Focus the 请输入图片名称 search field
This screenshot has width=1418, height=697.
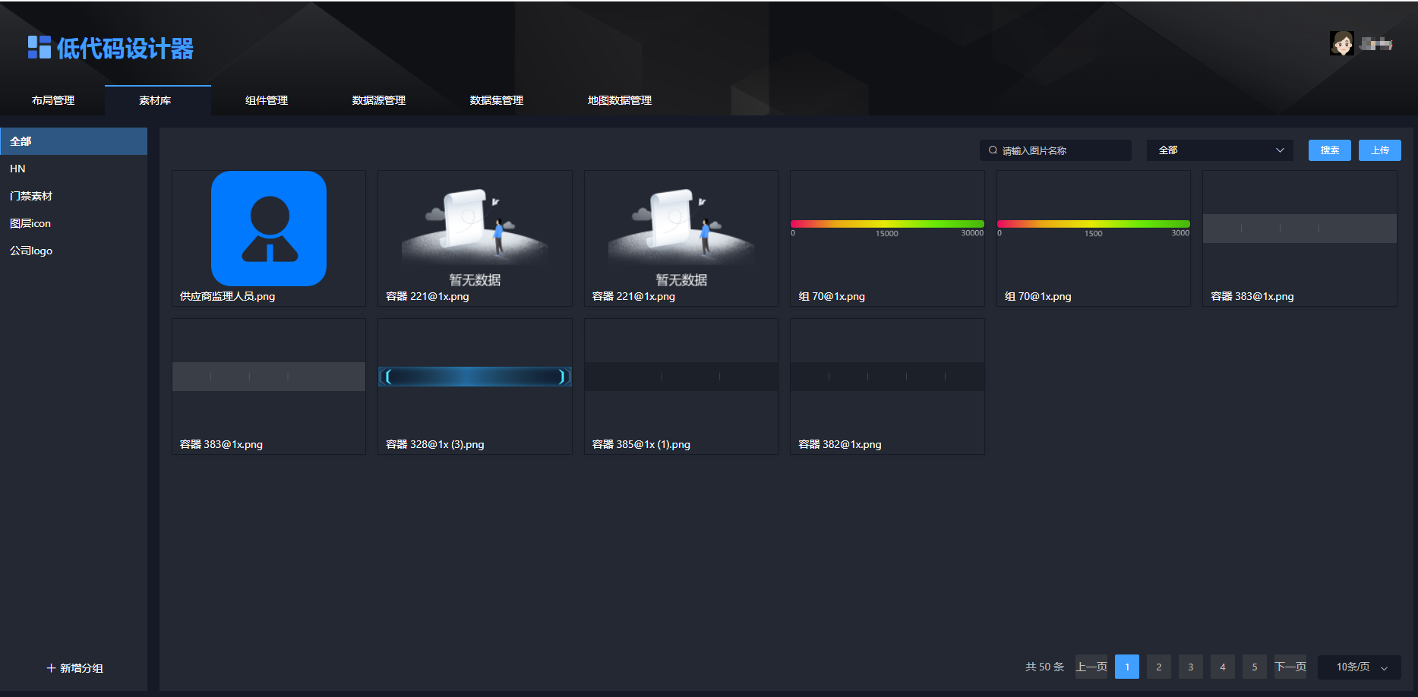pos(1056,150)
